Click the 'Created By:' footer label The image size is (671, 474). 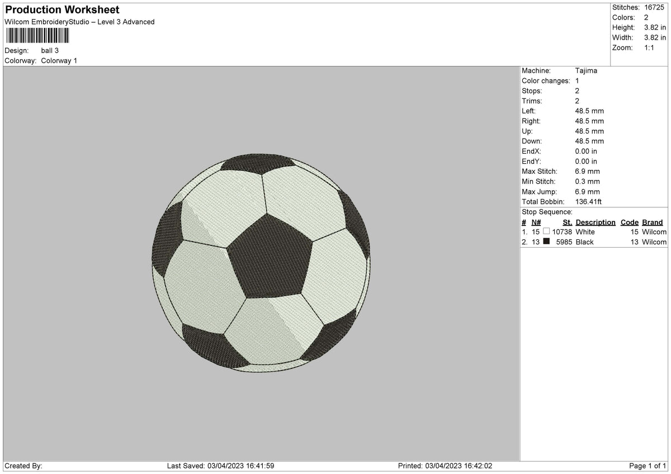point(23,466)
